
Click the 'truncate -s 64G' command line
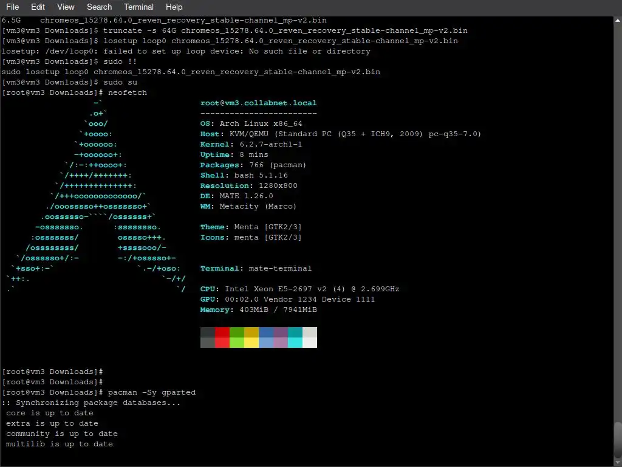point(234,30)
